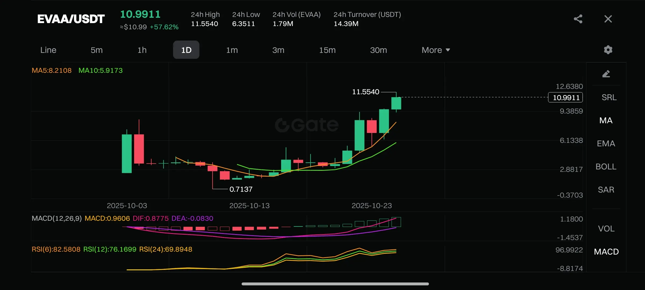This screenshot has width=645, height=290.
Task: Choose the 30m interval
Action: tap(378, 50)
